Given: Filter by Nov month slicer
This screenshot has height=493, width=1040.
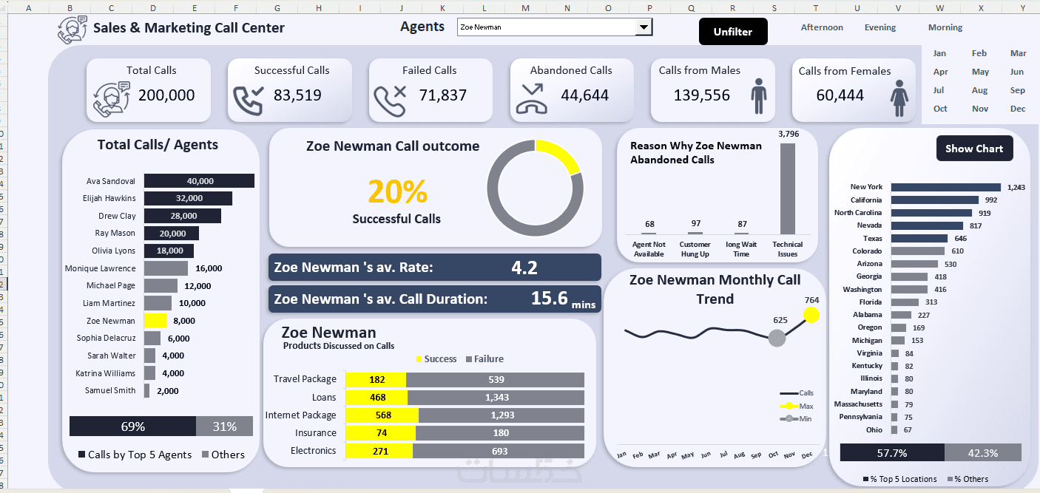Looking at the screenshot, I should [x=980, y=109].
